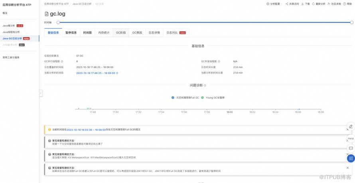The height and width of the screenshot is (183, 355).
Task: Open the 帮助 help icon in header
Action: click(x=345, y=4)
